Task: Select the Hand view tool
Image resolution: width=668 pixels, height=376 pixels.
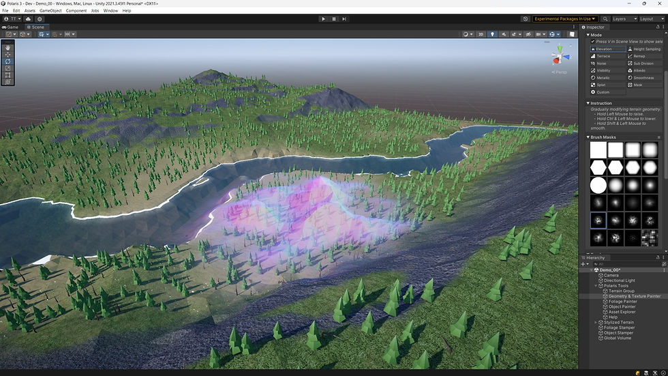Action: (7, 48)
